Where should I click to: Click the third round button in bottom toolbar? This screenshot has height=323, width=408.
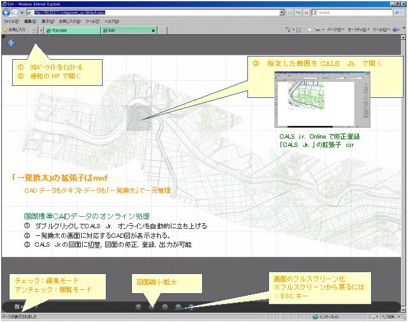tap(165, 307)
